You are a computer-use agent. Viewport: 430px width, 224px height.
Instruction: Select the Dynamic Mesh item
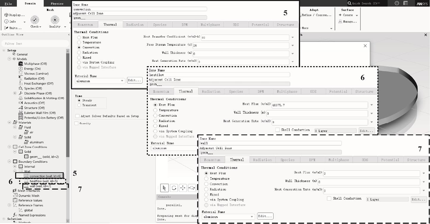[x=26, y=196]
